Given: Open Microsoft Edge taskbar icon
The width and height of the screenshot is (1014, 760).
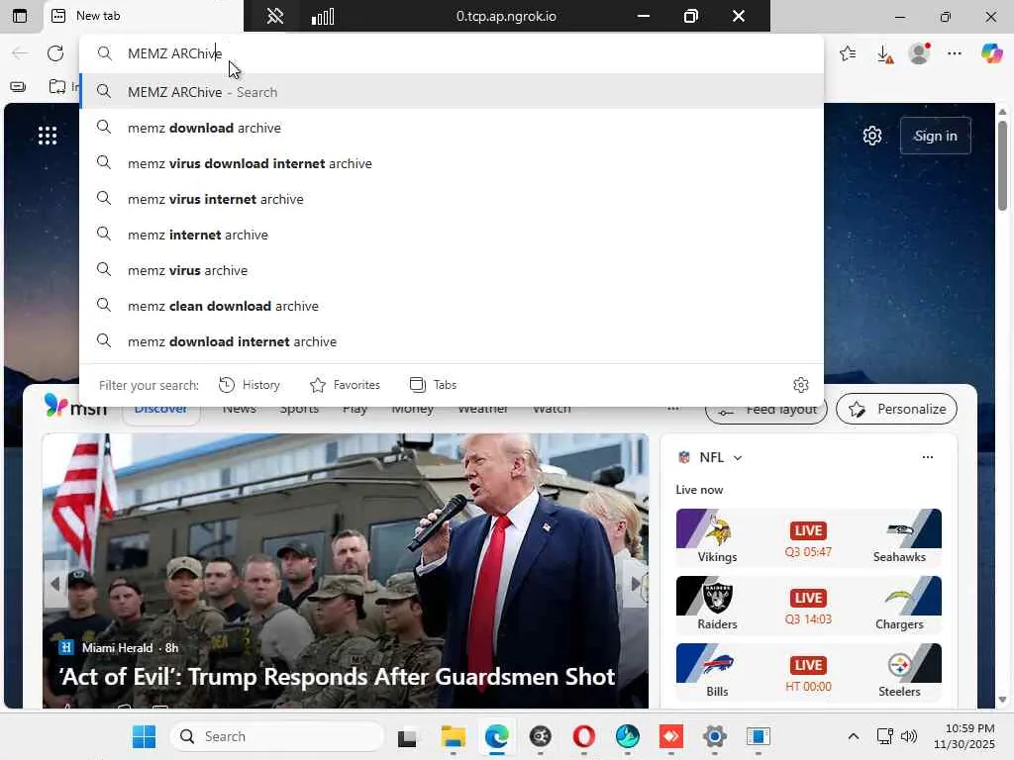Looking at the screenshot, I should (497, 736).
